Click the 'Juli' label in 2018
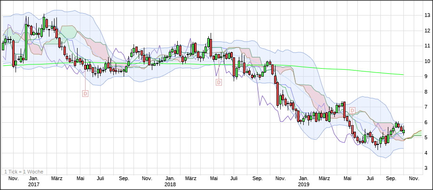This screenshot has width=433, height=190. (234, 178)
